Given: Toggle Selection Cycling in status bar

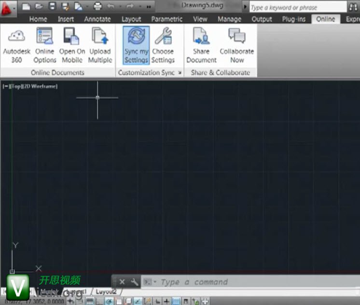Looking at the screenshot, I should point(195,301).
